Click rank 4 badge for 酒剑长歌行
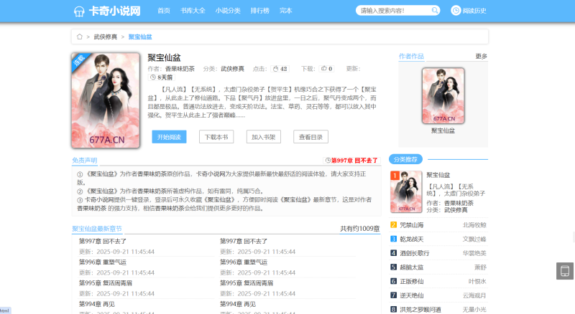The width and height of the screenshot is (575, 314). (x=393, y=253)
